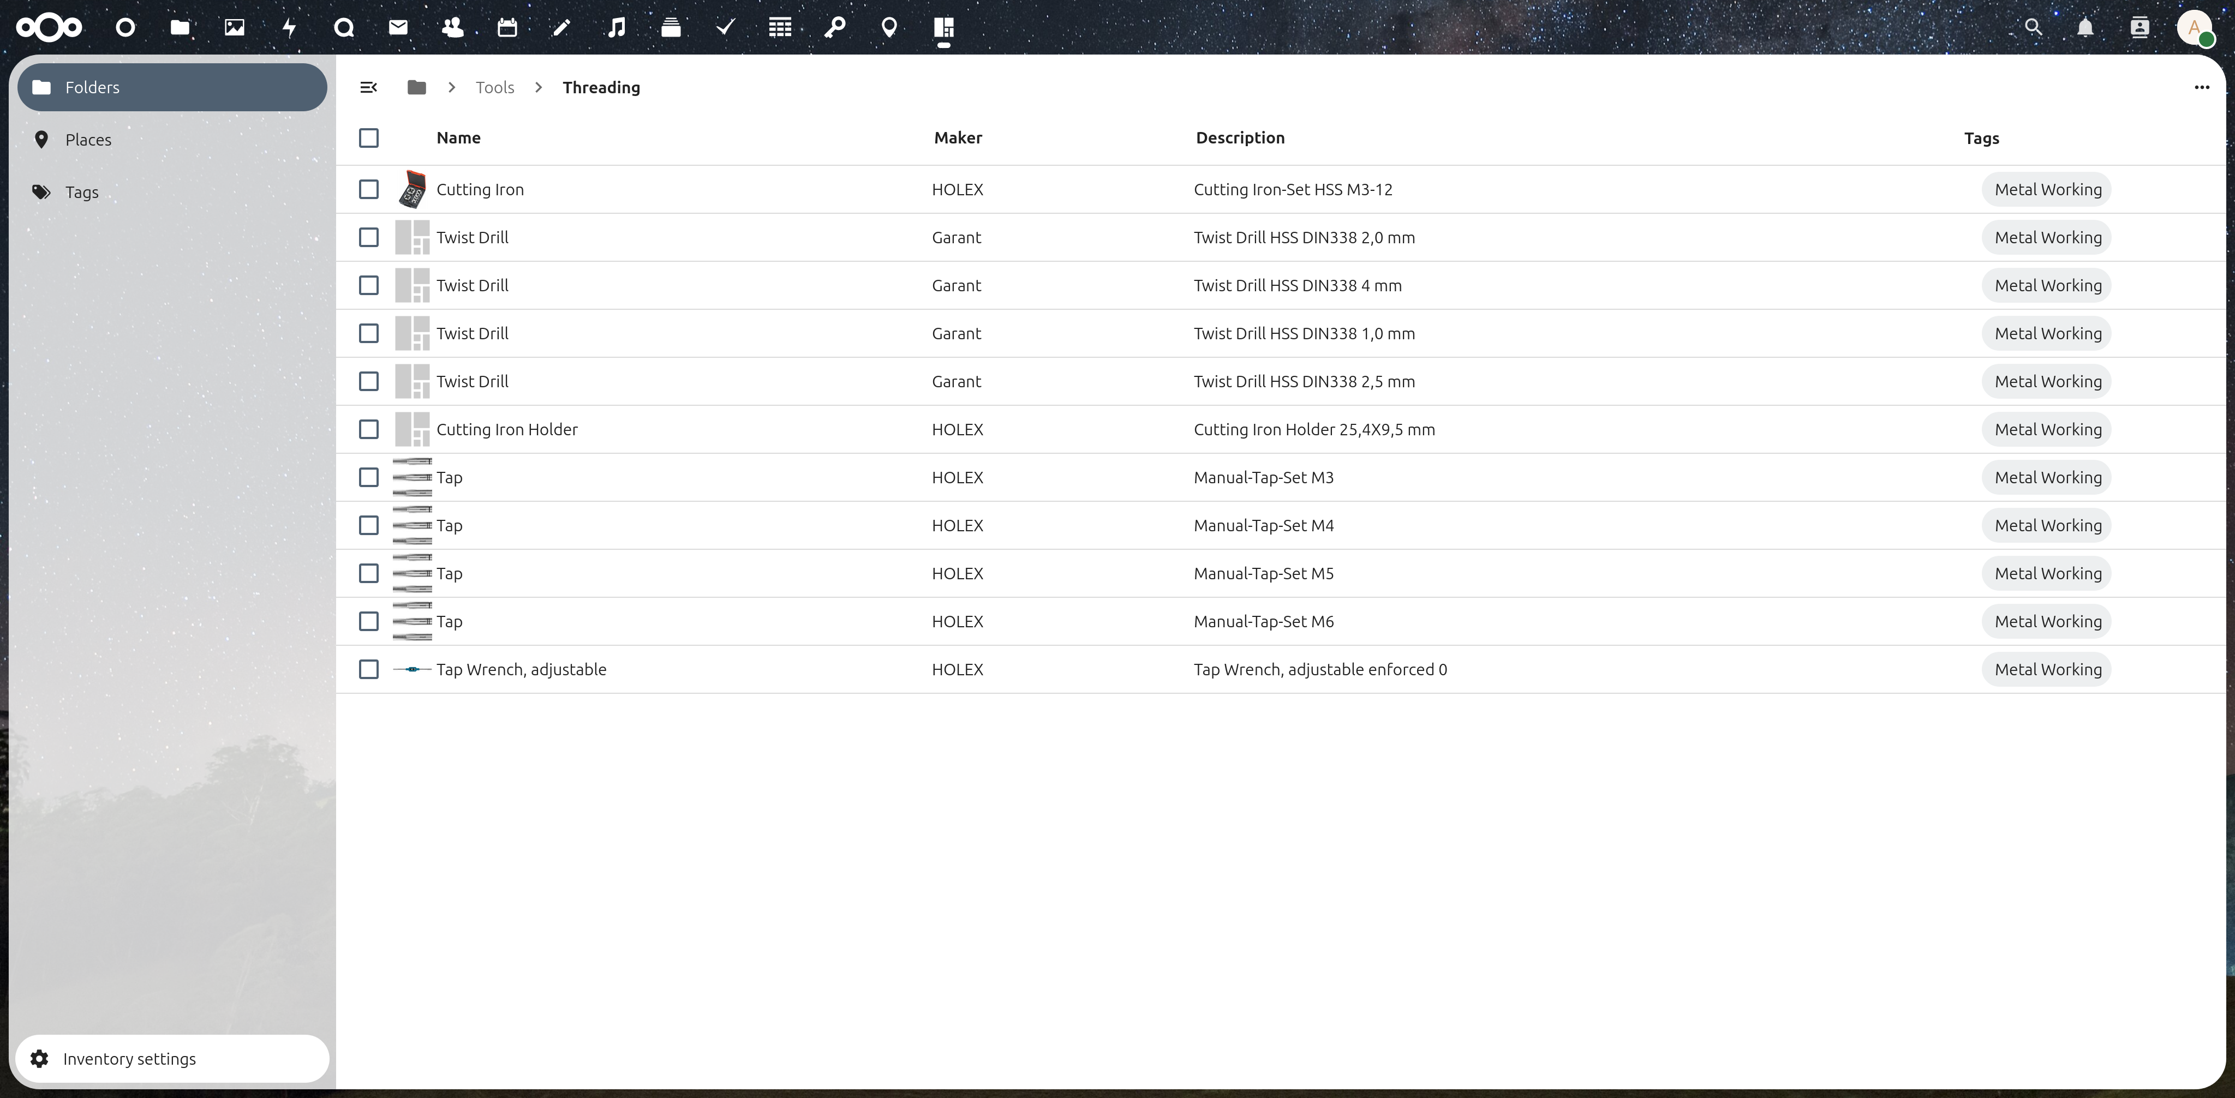Check the Cutting Iron row checkbox
Viewport: 2235px width, 1098px height.
point(369,189)
